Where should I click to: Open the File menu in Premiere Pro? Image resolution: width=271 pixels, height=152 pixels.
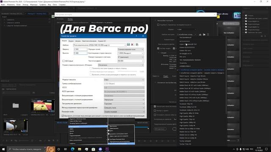coord(3,5)
